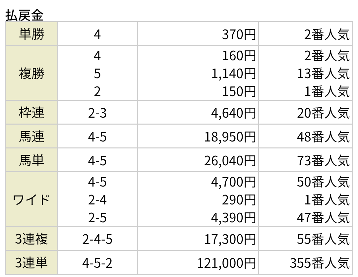358x277 pixels.
Task: Click the 複勝 row label
Action: tap(31, 73)
